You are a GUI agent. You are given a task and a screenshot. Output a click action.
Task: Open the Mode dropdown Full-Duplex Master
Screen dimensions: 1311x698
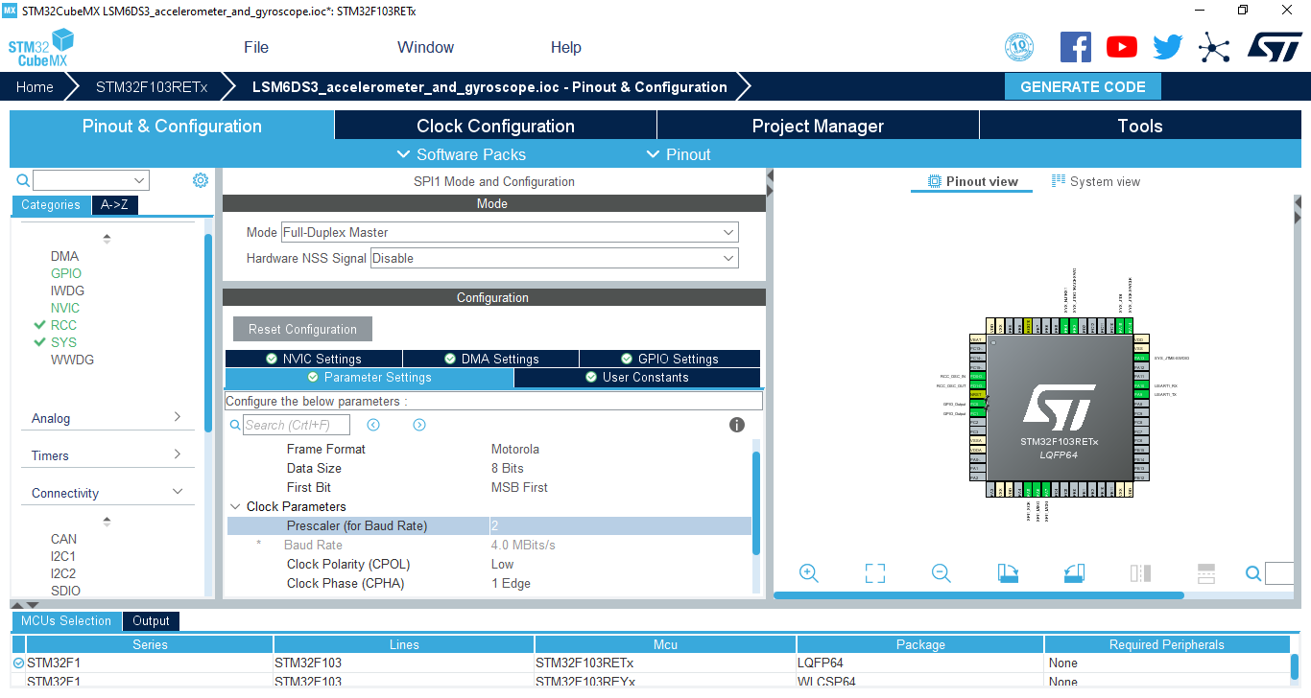point(509,232)
